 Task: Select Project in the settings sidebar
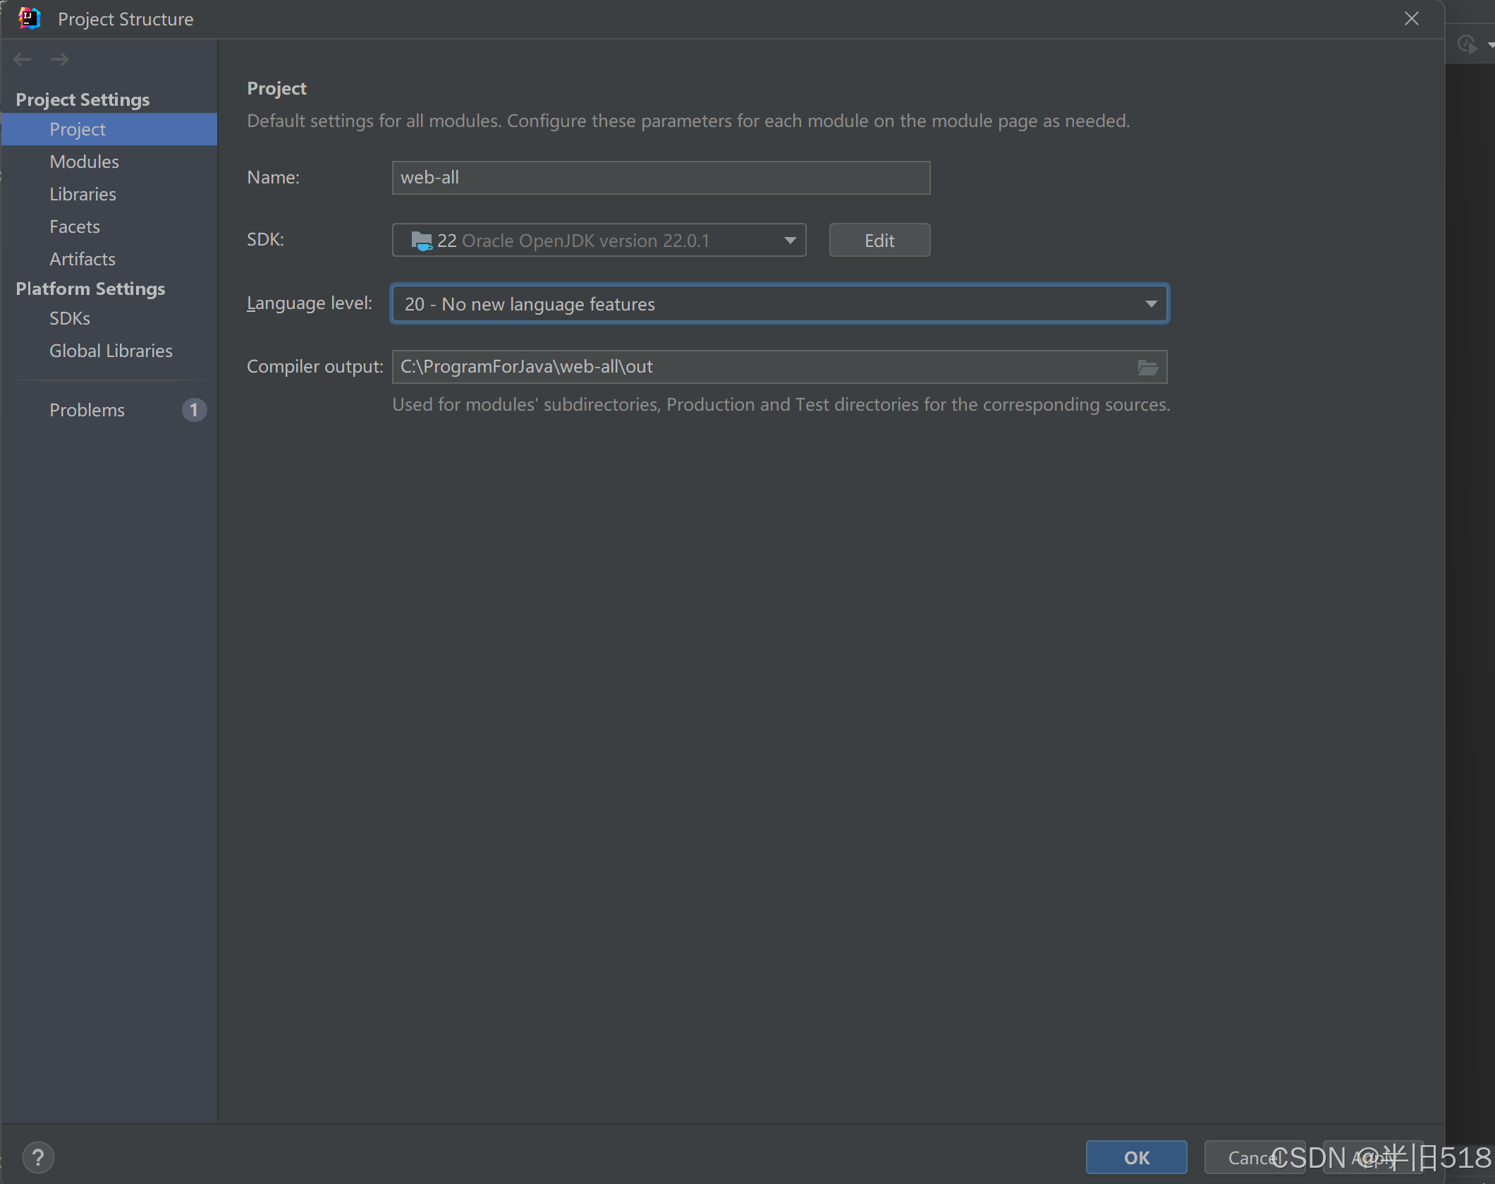pos(109,129)
